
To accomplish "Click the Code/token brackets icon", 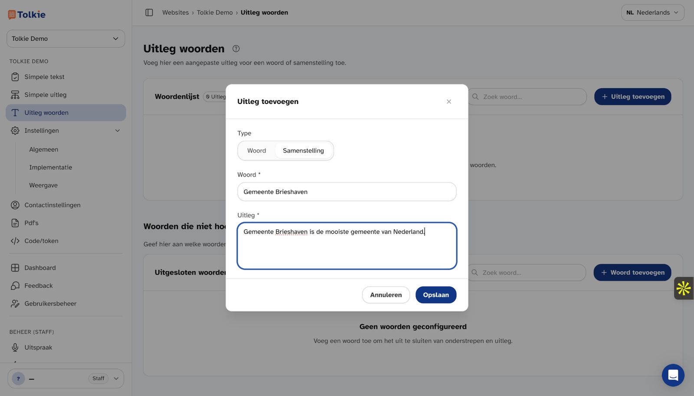I will [15, 241].
